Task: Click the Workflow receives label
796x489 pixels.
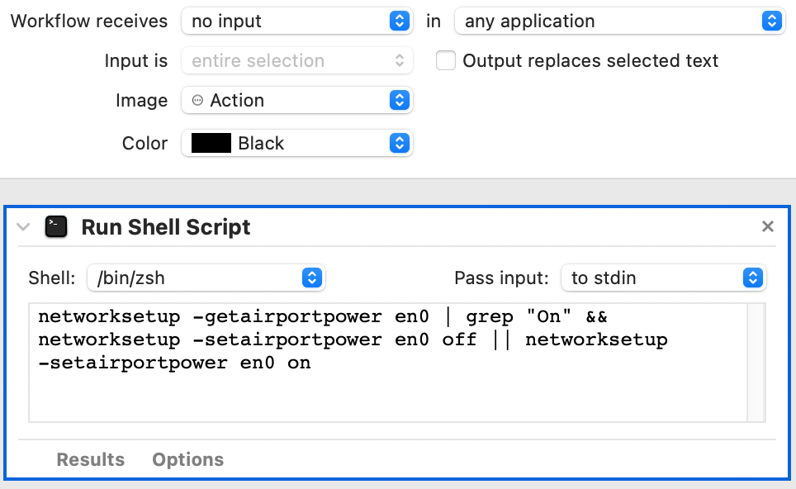Action: (88, 21)
